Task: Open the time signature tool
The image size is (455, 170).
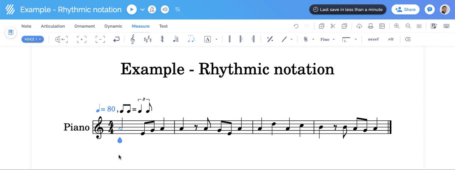Action: [x=162, y=39]
